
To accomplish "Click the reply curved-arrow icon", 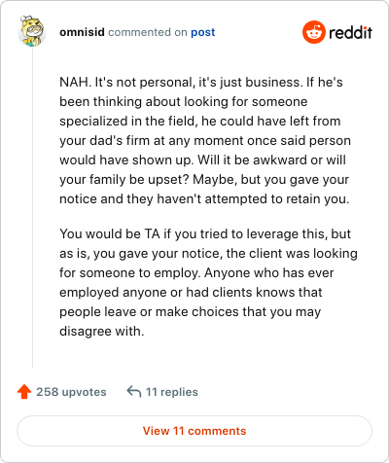I will [134, 391].
